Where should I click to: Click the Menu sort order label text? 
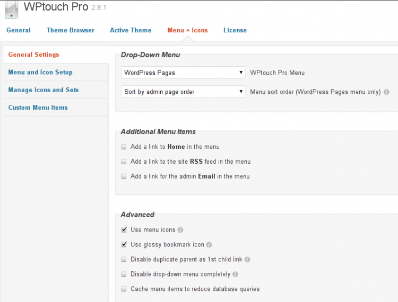[315, 92]
